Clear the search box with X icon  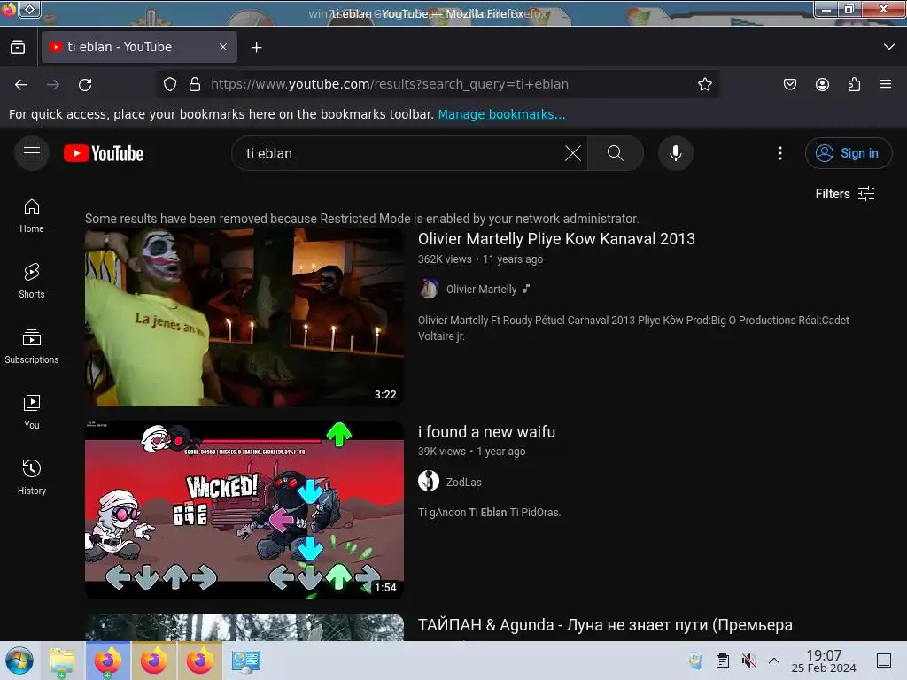pyautogui.click(x=573, y=153)
